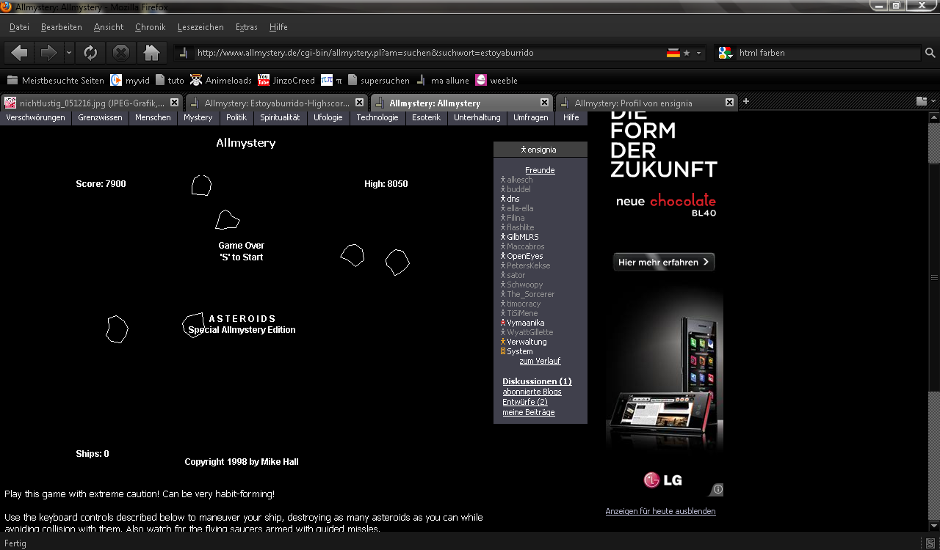Screen dimensions: 940x550
Task: Open the Extras menu
Action: [x=247, y=27]
